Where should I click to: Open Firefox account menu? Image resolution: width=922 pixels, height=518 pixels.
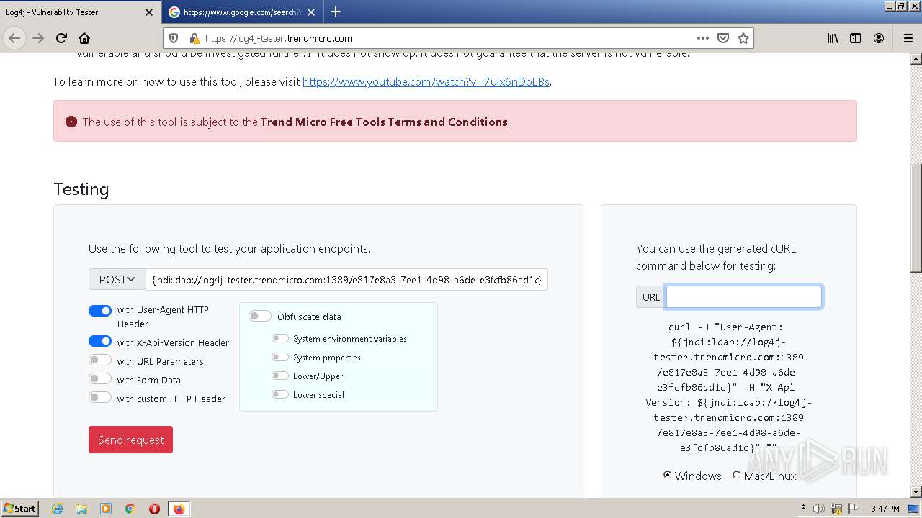(x=879, y=38)
